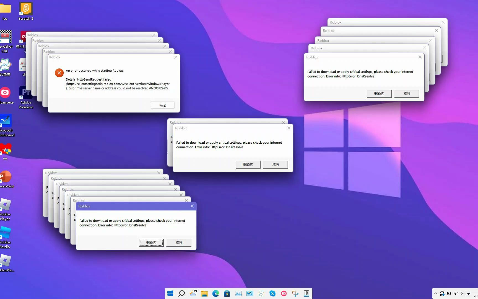This screenshot has width=478, height=299.
Task: Launch Skype from the taskbar
Action: click(x=272, y=293)
